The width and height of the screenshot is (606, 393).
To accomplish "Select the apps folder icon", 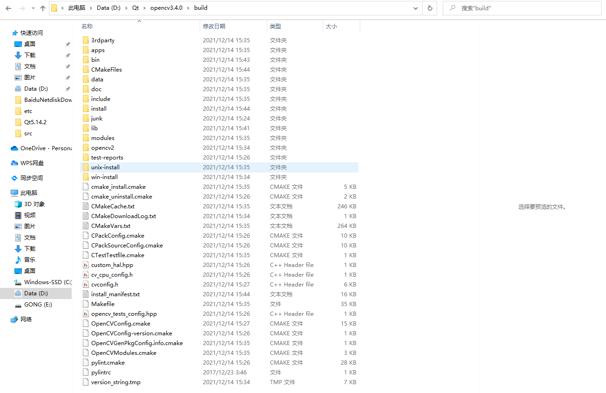I will pos(86,50).
